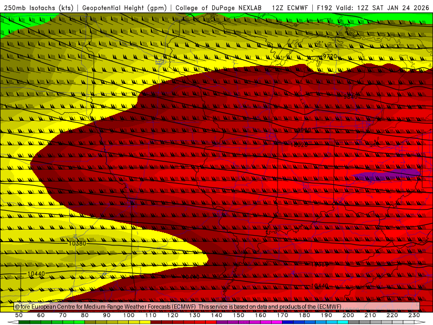433x325 pixels.
Task: Click the 'Geopotential Height (gpm)' title label
Action: [124, 8]
